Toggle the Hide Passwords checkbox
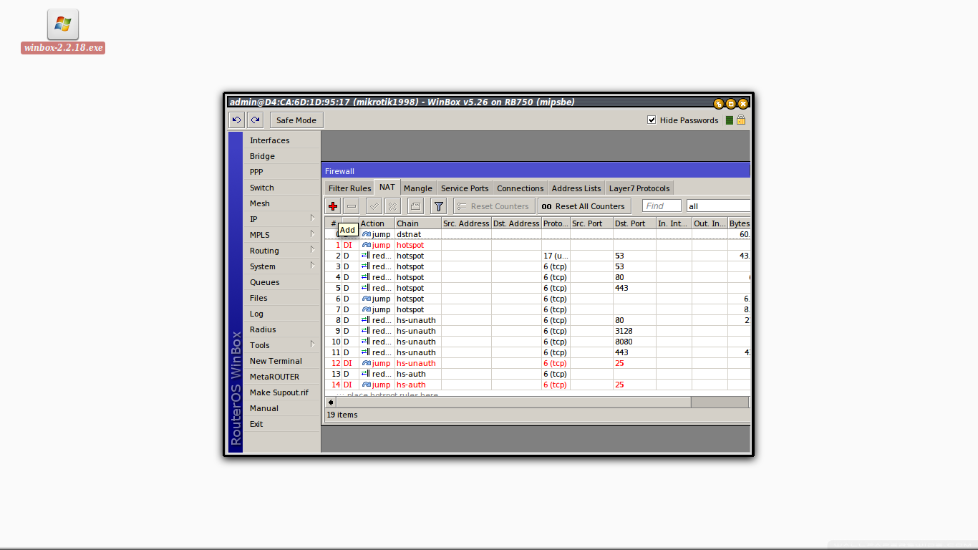Screen dimensions: 978x550 pos(652,120)
